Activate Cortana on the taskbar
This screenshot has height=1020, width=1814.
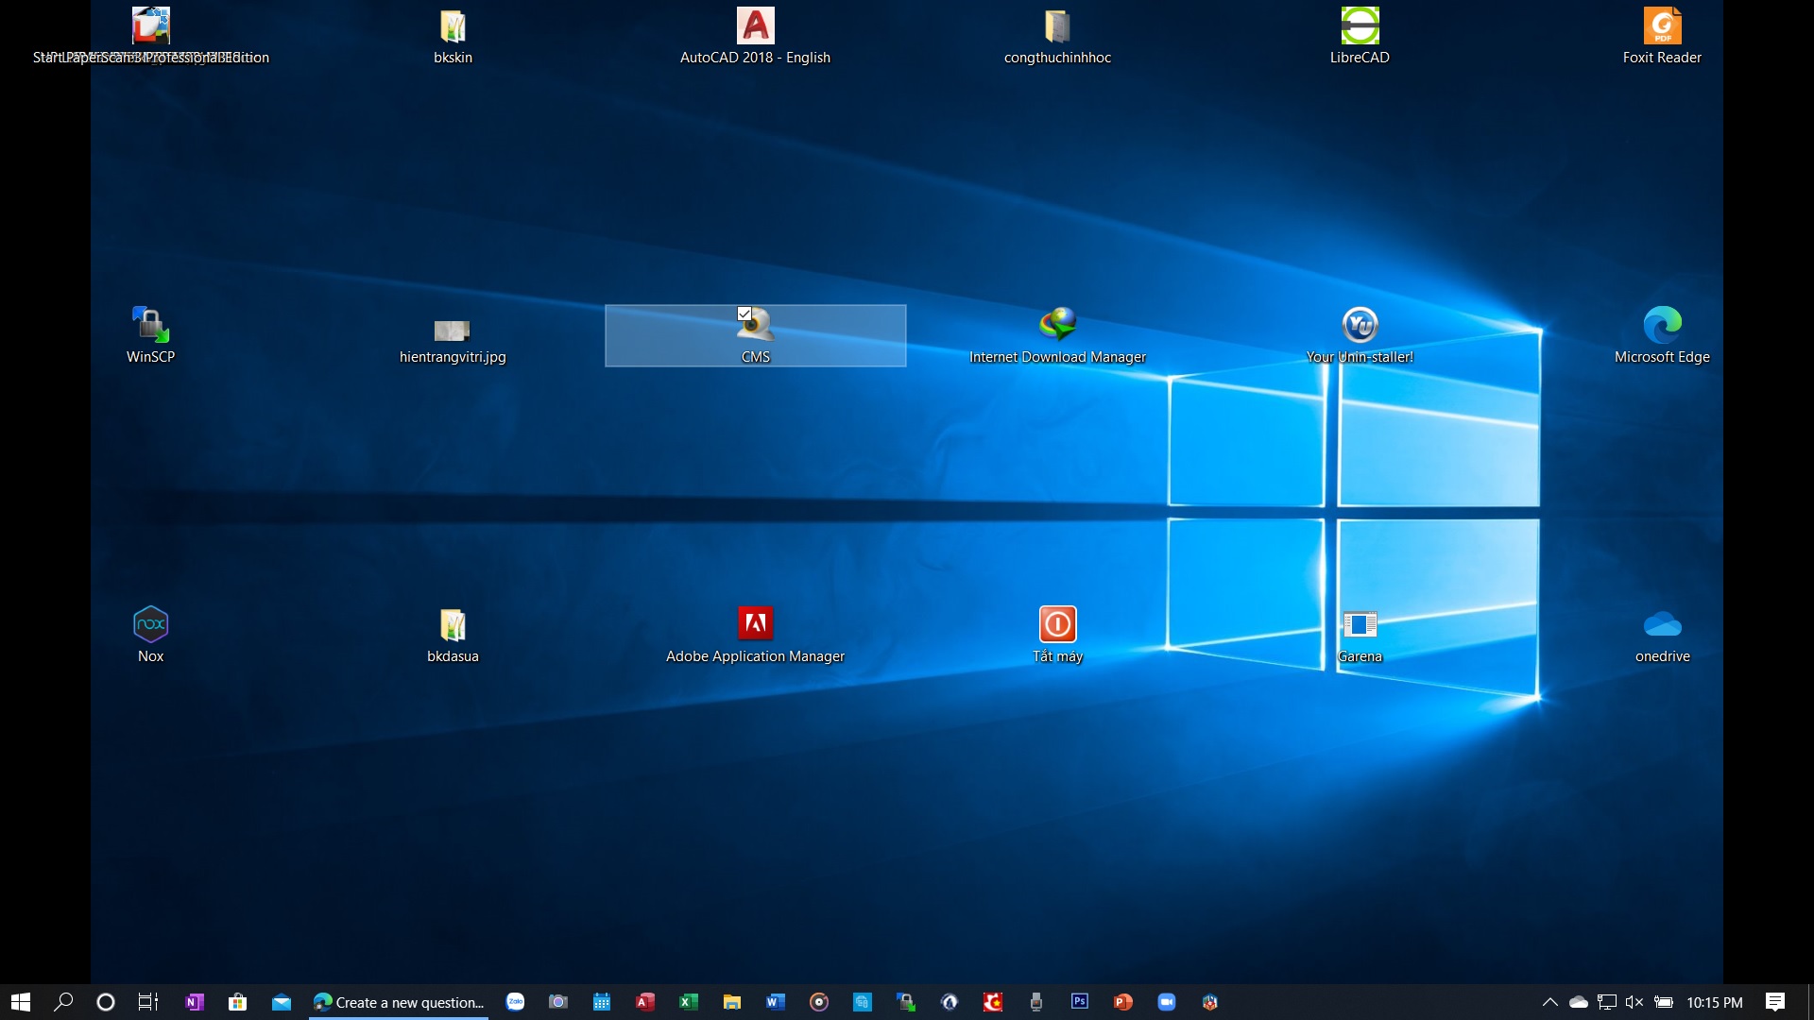(106, 1002)
